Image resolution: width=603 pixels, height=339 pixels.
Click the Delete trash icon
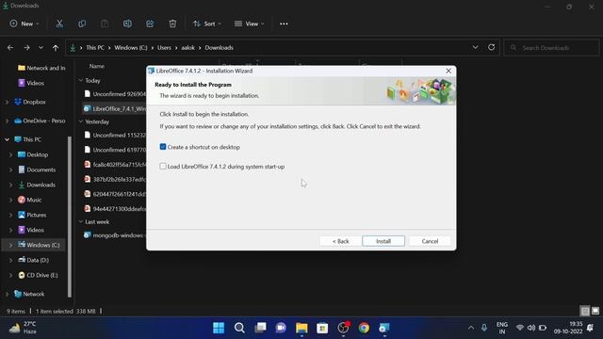tap(172, 24)
